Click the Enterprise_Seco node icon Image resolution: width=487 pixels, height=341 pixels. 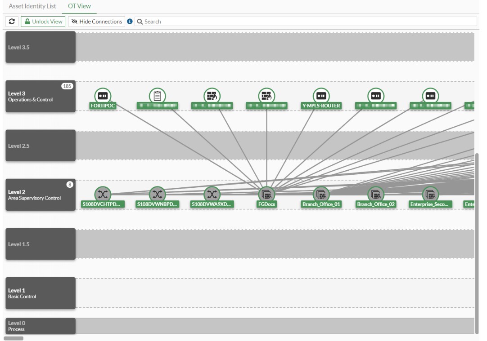click(x=430, y=194)
